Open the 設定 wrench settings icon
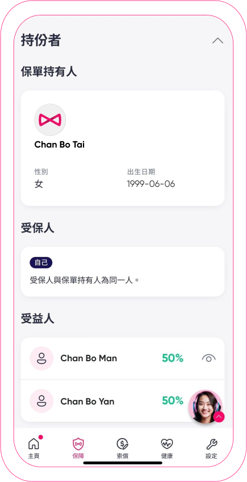Screen dimensions: 247x482 point(211,444)
